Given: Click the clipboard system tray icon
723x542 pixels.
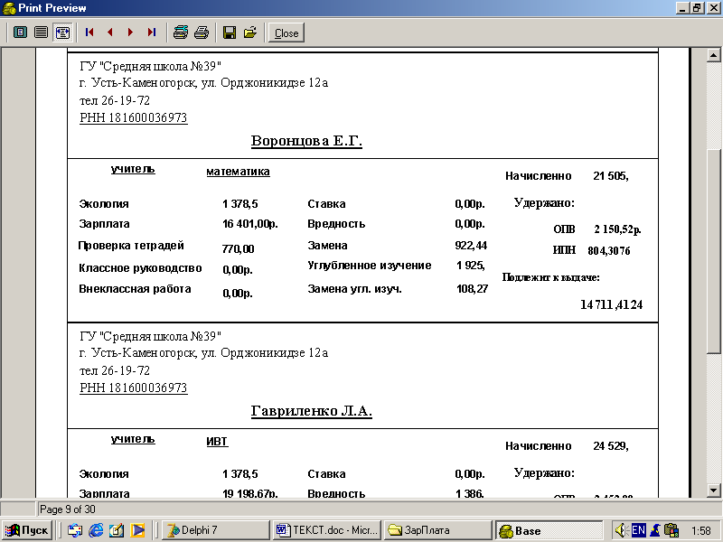Looking at the screenshot, I should click(671, 530).
